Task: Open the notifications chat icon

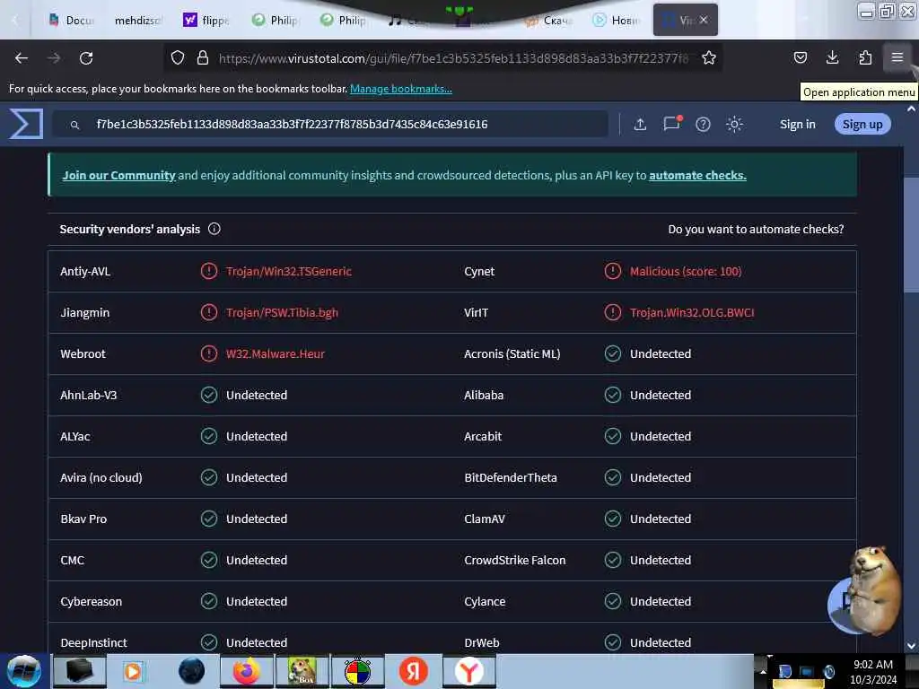Action: click(x=671, y=124)
